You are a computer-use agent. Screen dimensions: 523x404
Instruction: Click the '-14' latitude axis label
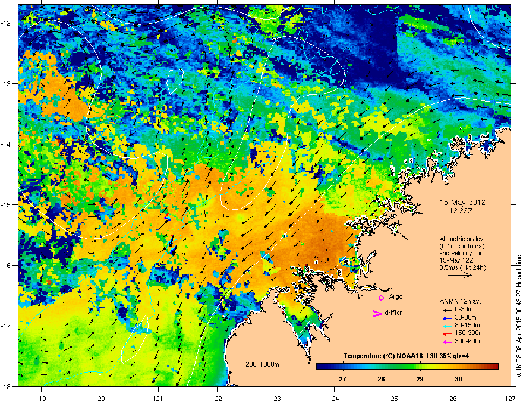[x=7, y=144]
